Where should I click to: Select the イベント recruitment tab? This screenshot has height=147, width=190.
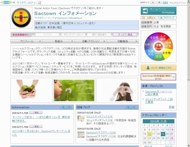click(47, 35)
